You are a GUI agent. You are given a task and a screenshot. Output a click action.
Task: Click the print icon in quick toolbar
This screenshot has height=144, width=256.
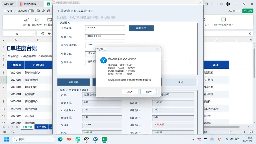click(49, 11)
